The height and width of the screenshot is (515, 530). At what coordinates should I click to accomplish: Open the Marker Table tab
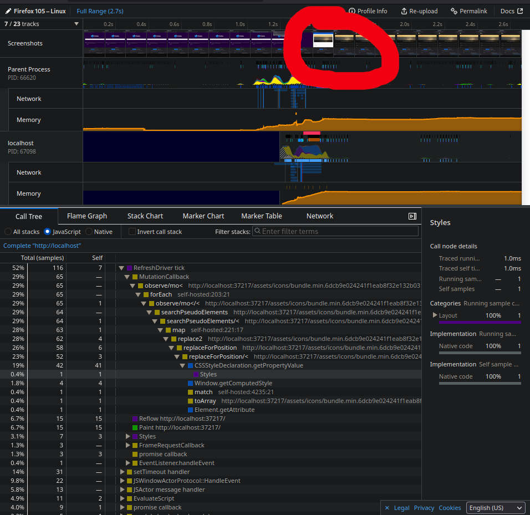[262, 216]
